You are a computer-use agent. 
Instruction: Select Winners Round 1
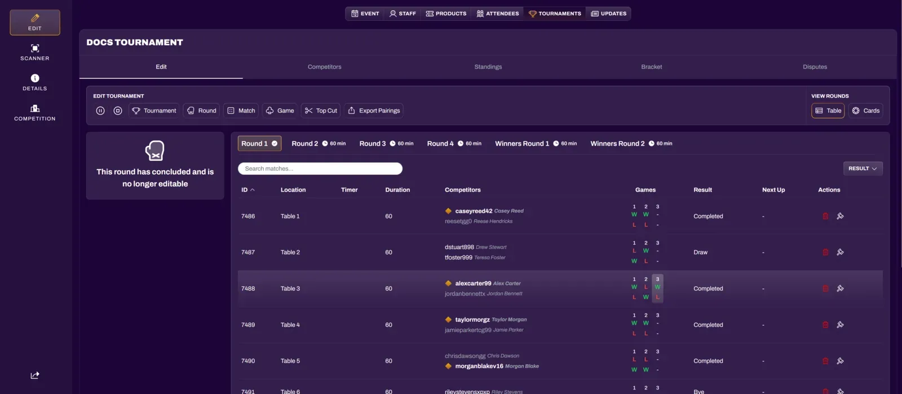(521, 144)
